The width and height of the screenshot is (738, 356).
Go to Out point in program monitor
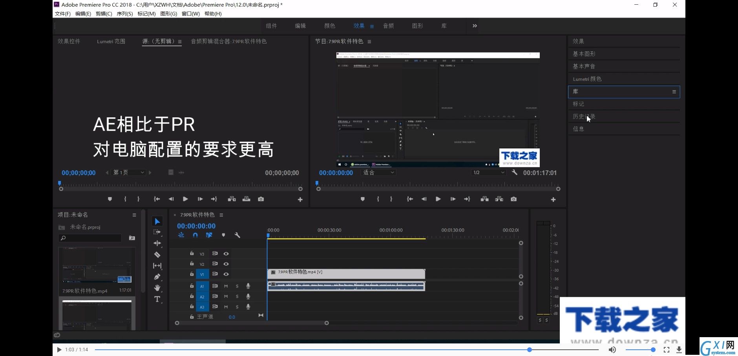click(x=467, y=199)
